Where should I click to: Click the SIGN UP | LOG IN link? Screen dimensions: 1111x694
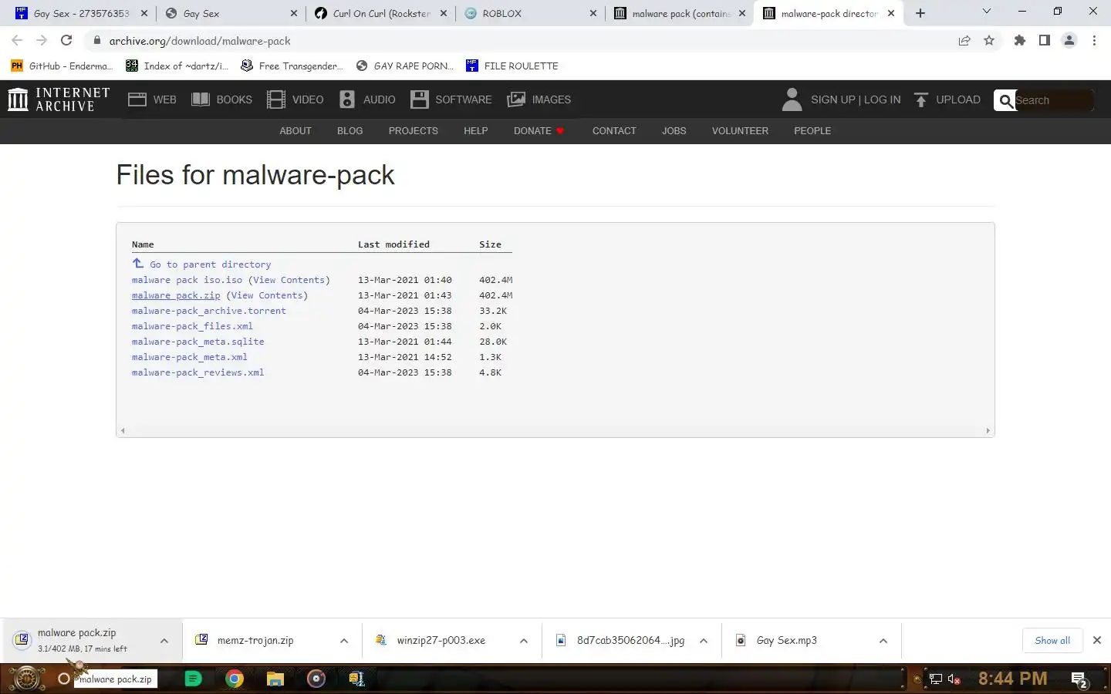point(856,99)
